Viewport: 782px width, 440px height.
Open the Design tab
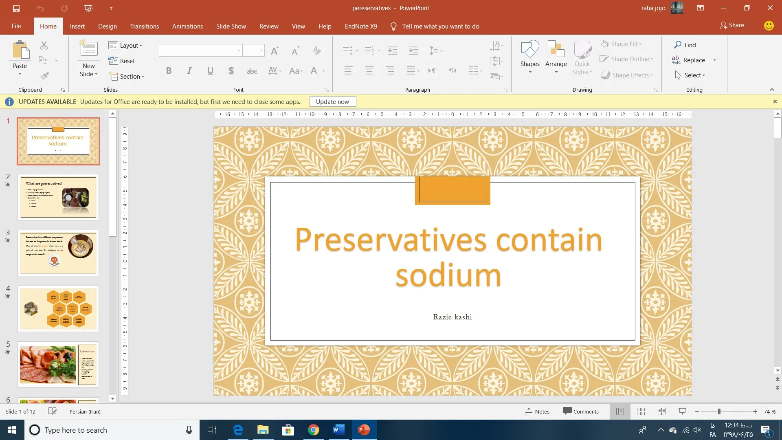(107, 26)
